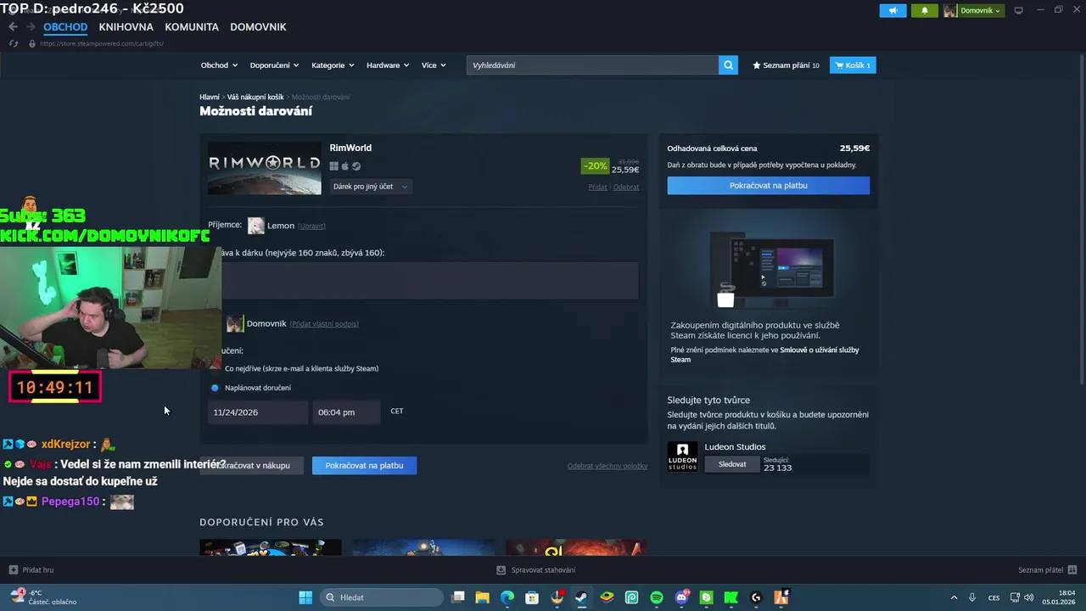Screen dimensions: 1086x611
Task: Click Sledovat to follow Ludeon Studios
Action: [732, 464]
